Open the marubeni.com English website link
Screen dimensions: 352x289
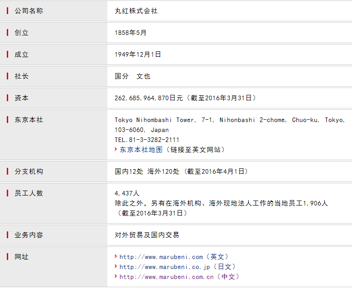(x=174, y=257)
